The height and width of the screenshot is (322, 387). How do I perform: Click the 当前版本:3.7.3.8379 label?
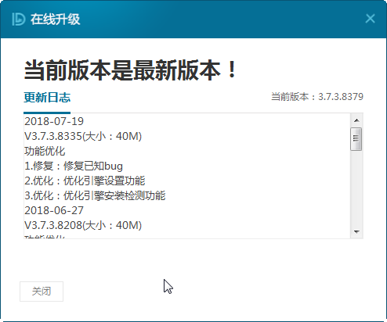pos(317,97)
